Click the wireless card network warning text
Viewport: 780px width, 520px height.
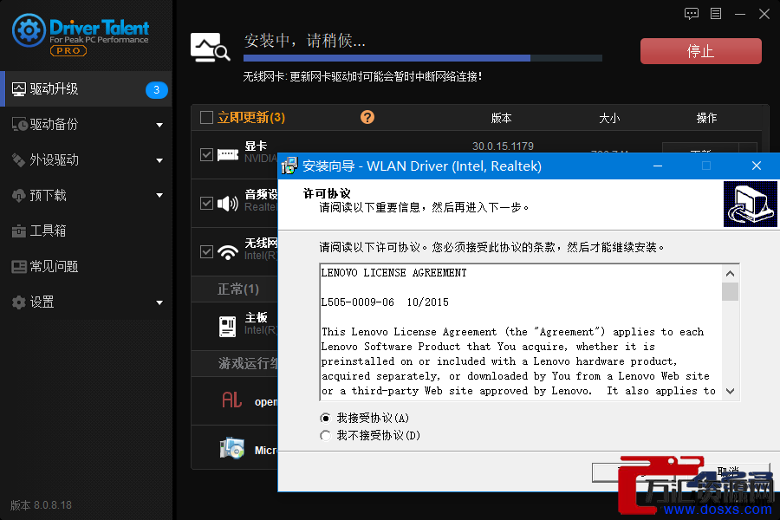[x=362, y=76]
